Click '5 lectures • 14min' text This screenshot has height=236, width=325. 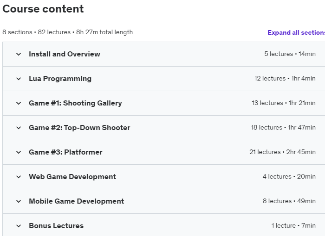tap(290, 54)
